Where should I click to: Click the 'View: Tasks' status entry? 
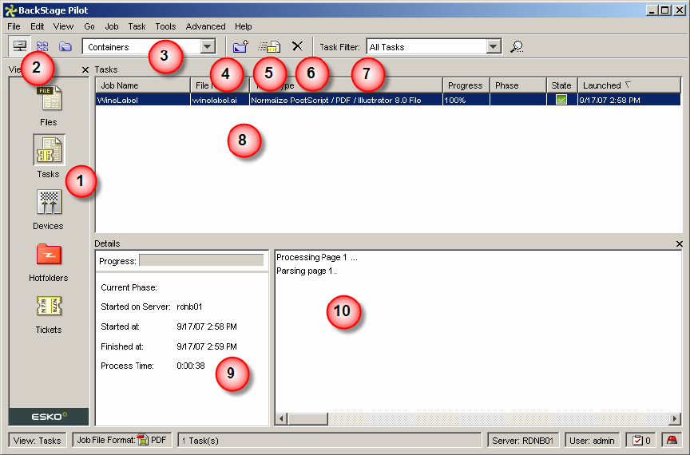37,440
